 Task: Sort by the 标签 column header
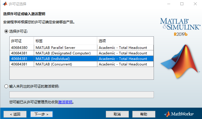65,40
